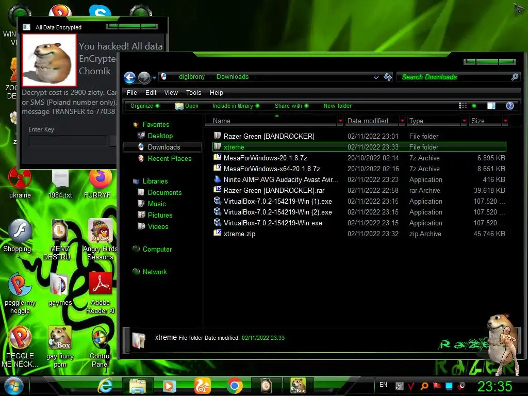Select VirtualBox-7.0.2-154219-Win (2).exe

point(359,212)
